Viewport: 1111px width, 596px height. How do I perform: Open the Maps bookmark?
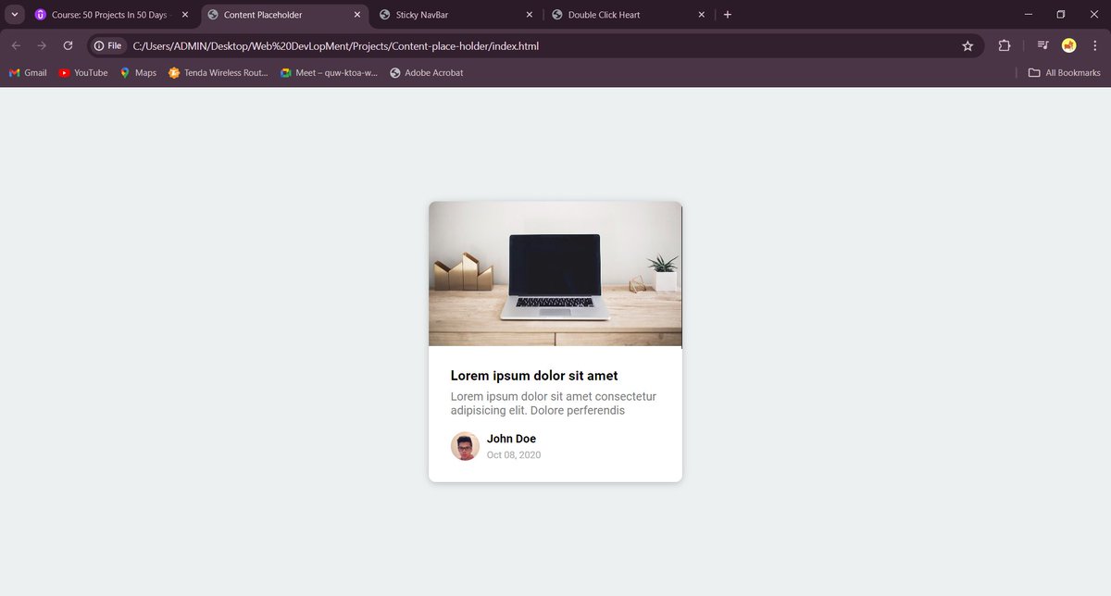point(138,72)
